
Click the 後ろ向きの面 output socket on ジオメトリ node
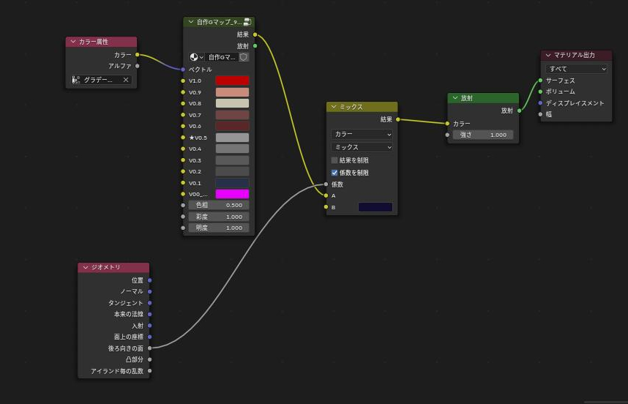pos(150,348)
